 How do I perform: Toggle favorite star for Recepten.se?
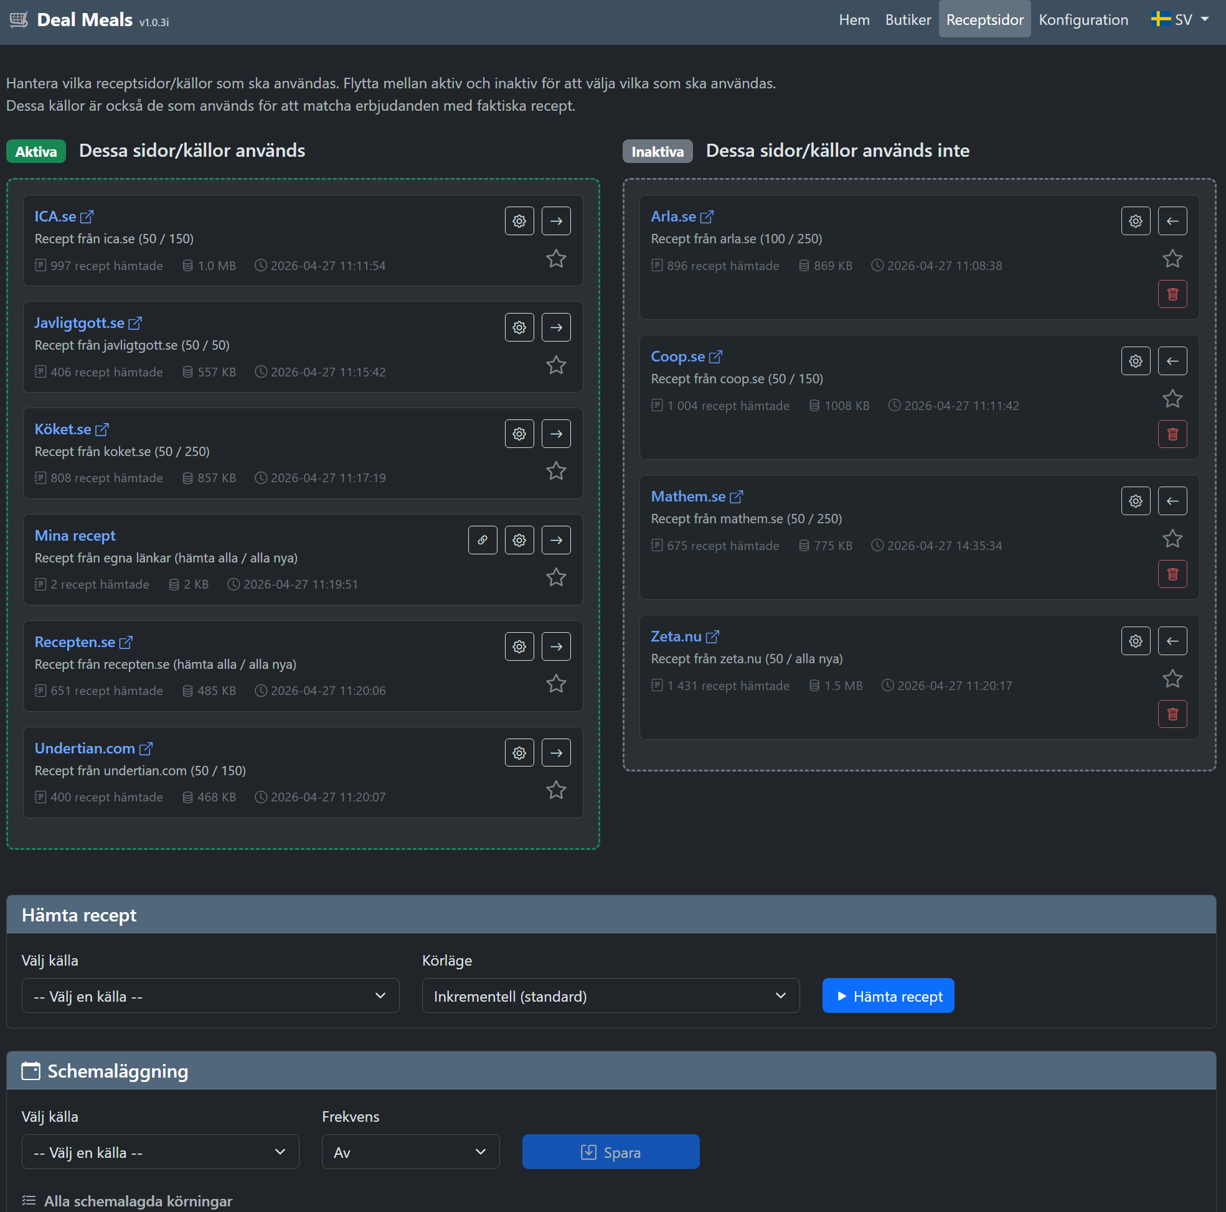point(556,684)
